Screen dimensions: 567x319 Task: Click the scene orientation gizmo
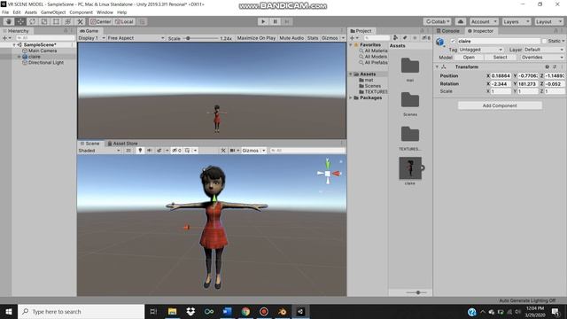[x=328, y=173]
